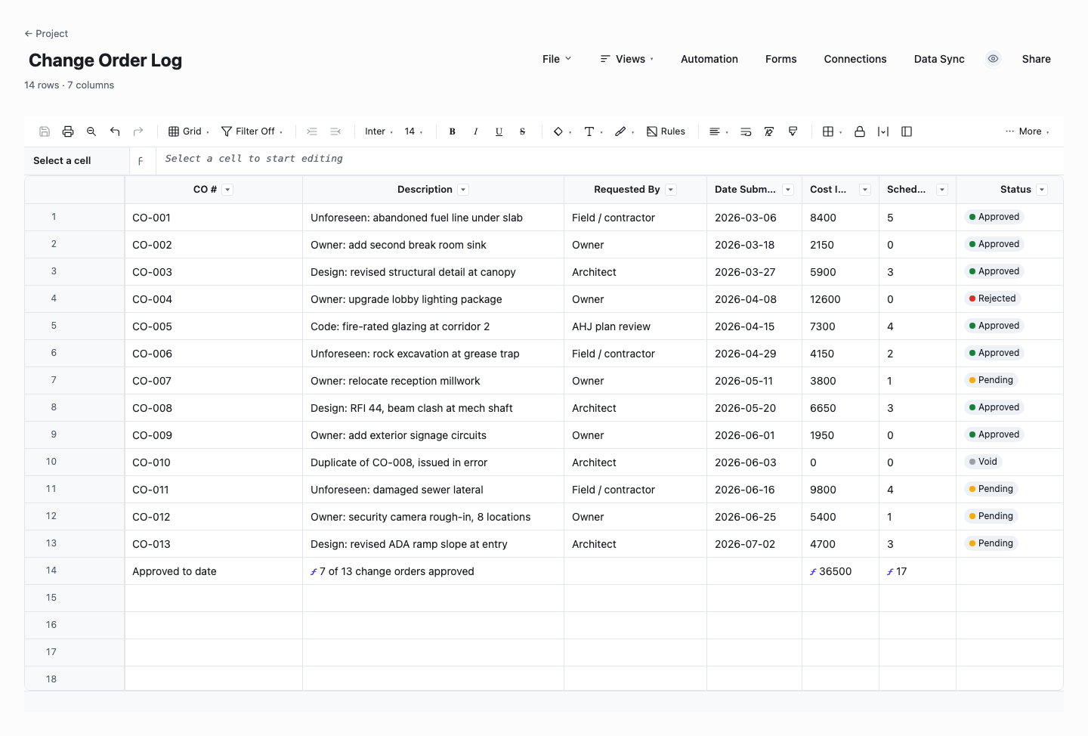Open the horizontal alignment dropdown
This screenshot has width=1088, height=736.
(x=719, y=131)
